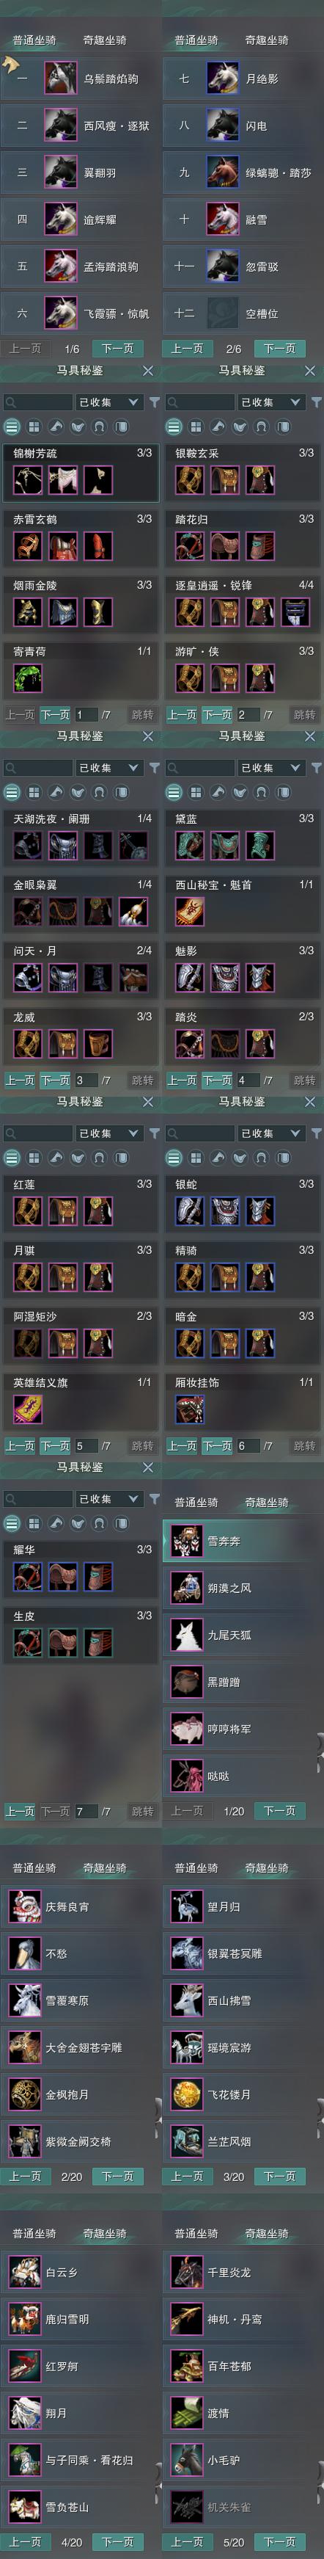Toggle horseshoe filter above the 黛蓝 set

tap(262, 793)
